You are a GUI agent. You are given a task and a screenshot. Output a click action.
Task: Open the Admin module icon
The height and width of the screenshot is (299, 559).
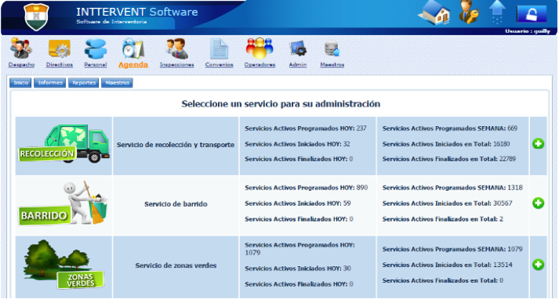[298, 49]
